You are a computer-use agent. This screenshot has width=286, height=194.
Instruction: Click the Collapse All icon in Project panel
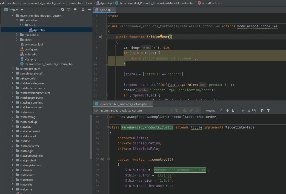(x=75, y=10)
